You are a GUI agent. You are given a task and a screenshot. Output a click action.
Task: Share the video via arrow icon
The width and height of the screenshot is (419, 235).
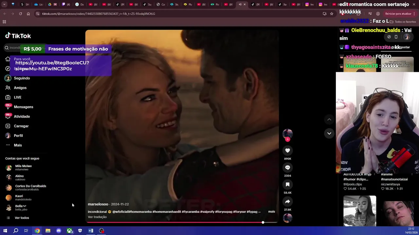click(x=287, y=201)
